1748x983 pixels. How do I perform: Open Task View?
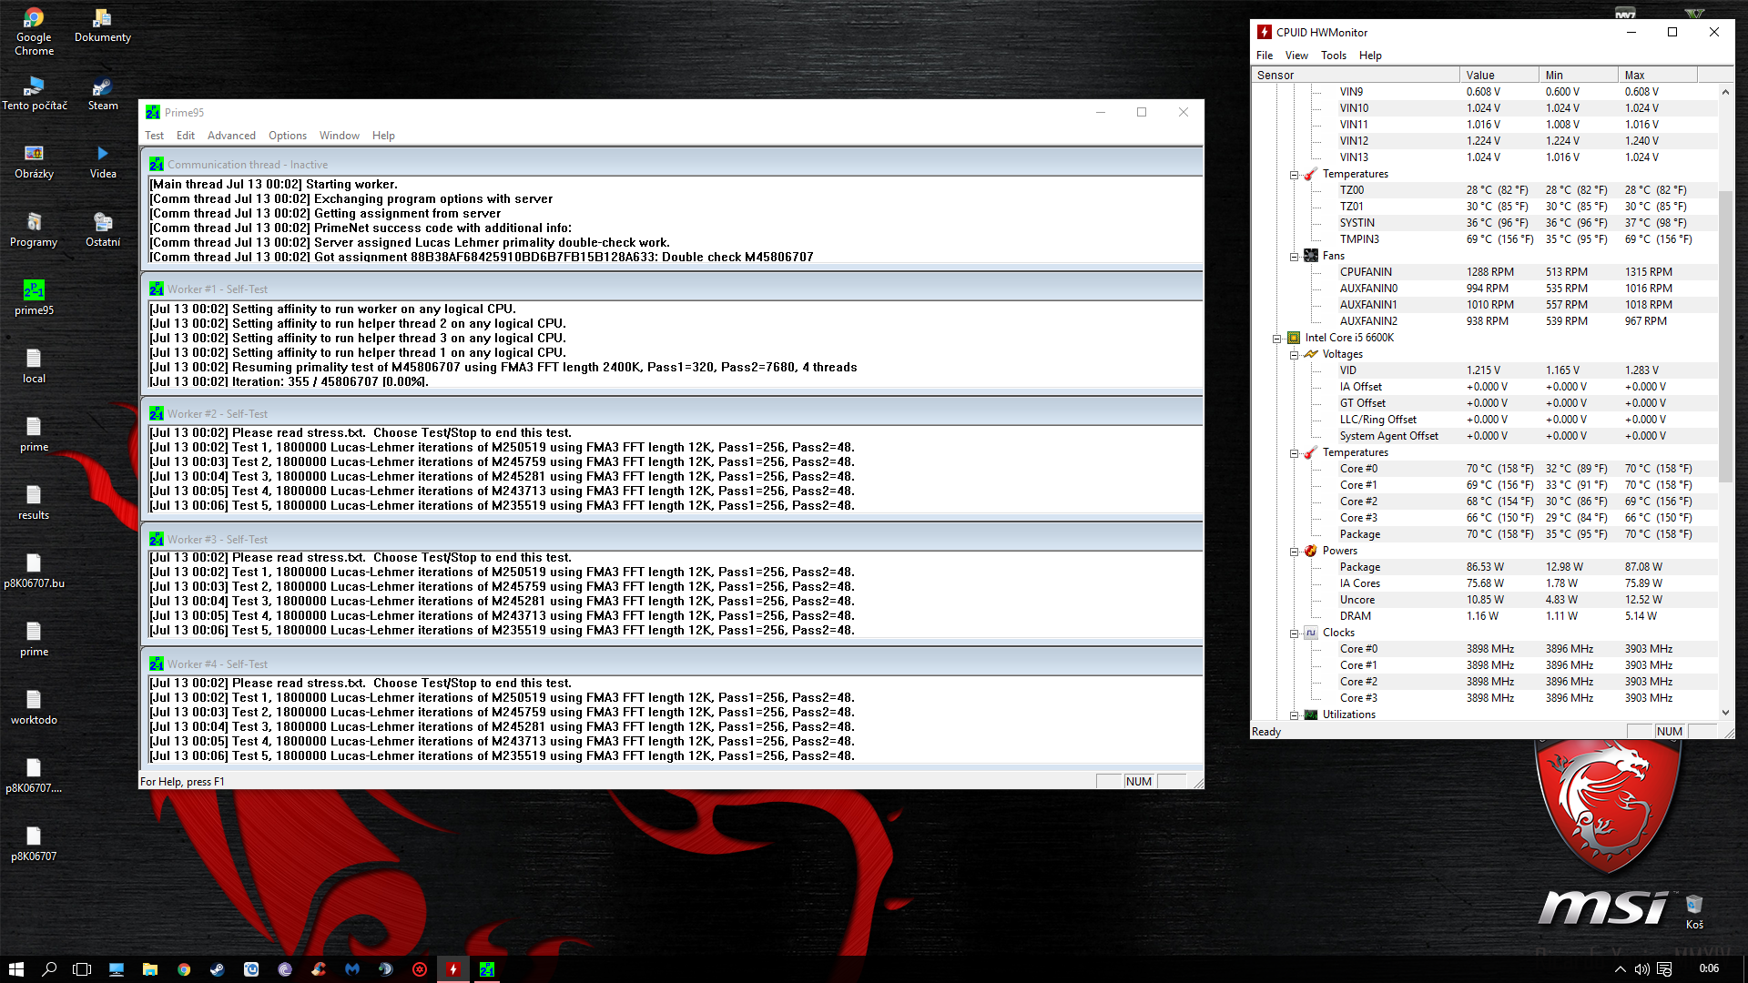(82, 969)
